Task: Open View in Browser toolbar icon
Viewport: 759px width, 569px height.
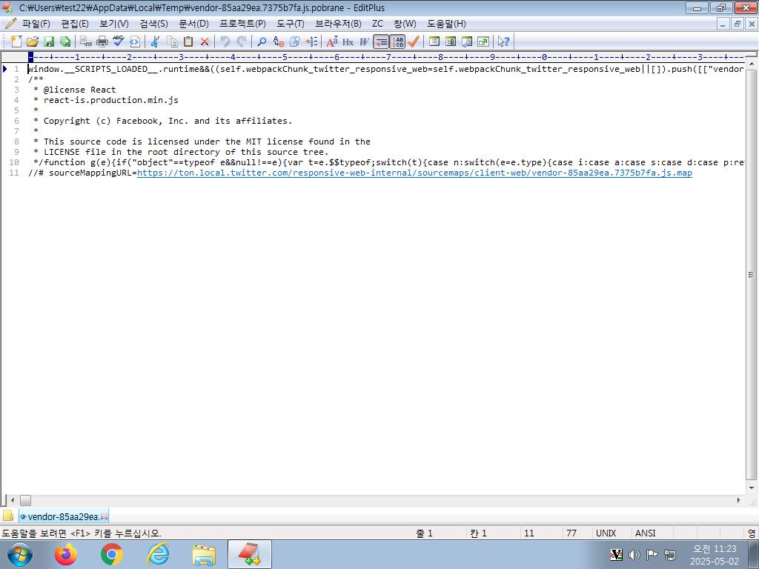Action: (x=135, y=41)
